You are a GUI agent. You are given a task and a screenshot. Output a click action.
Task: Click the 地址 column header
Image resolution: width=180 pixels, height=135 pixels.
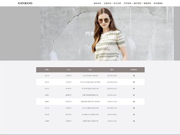90,70
